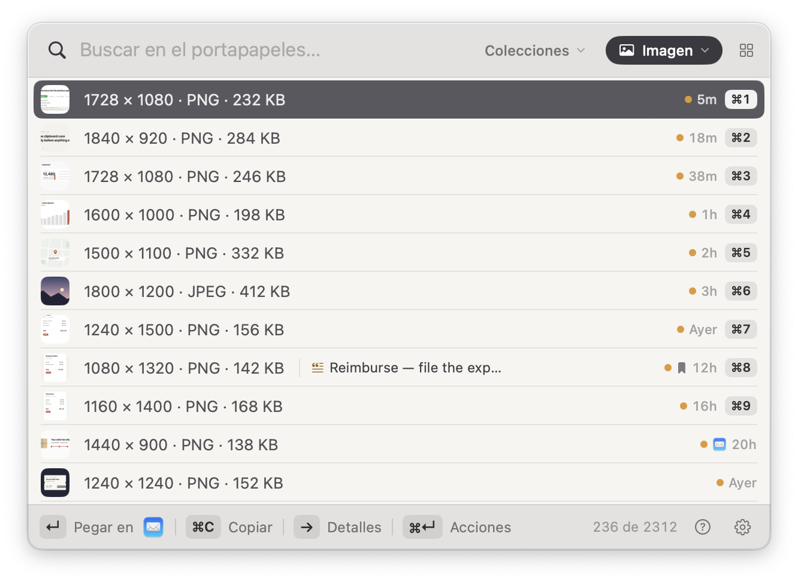This screenshot has width=798, height=582.
Task: Click the right arrow Detalles key icon
Action: 307,527
